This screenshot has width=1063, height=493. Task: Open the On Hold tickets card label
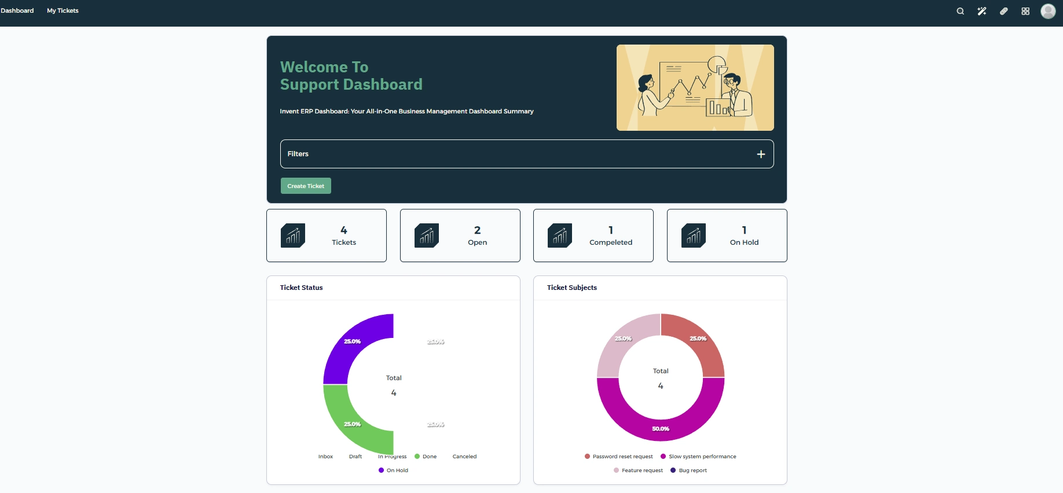(744, 242)
